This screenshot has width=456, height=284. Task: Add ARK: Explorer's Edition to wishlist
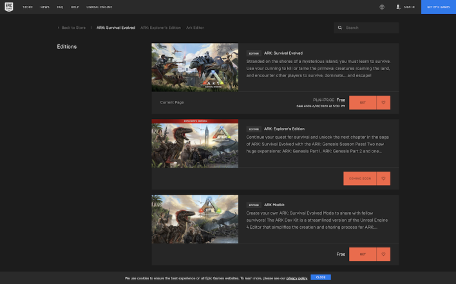383,179
